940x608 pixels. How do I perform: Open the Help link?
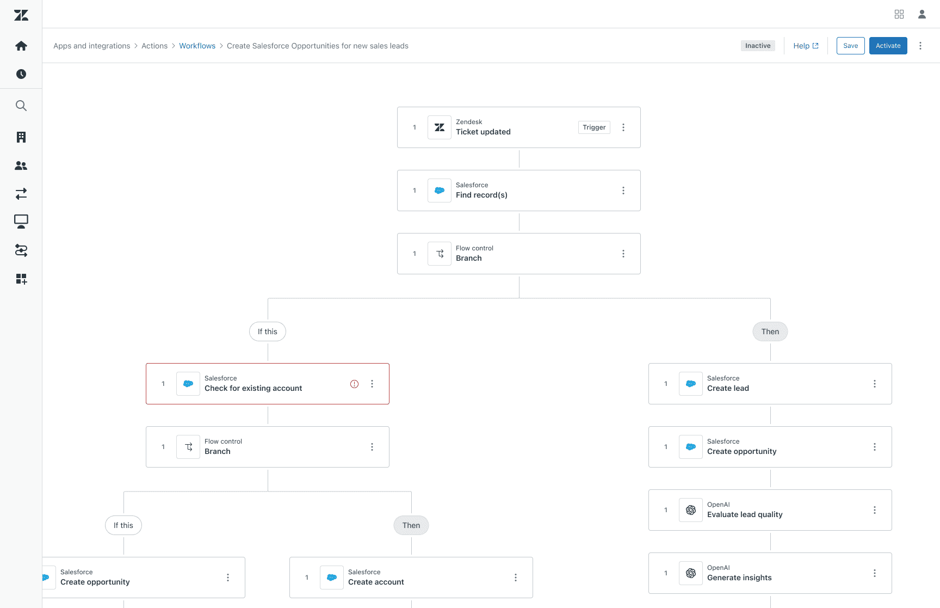pos(806,46)
